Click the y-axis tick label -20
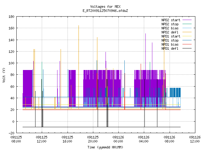This screenshot has width=201, height=150. (11, 133)
